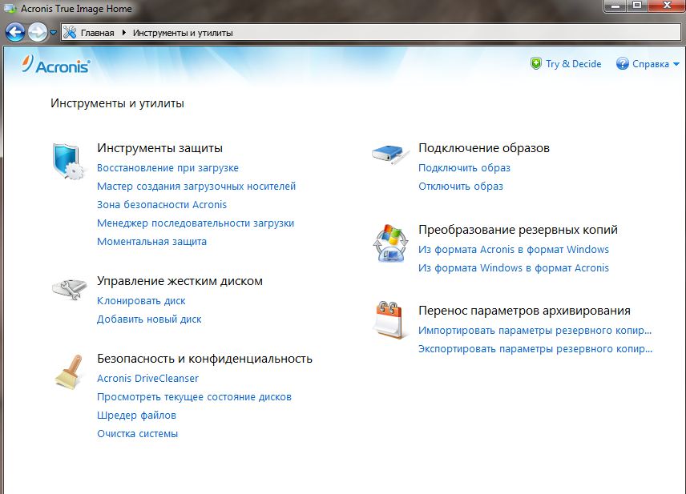Open Менеджер последовательности загрузки

196,223
